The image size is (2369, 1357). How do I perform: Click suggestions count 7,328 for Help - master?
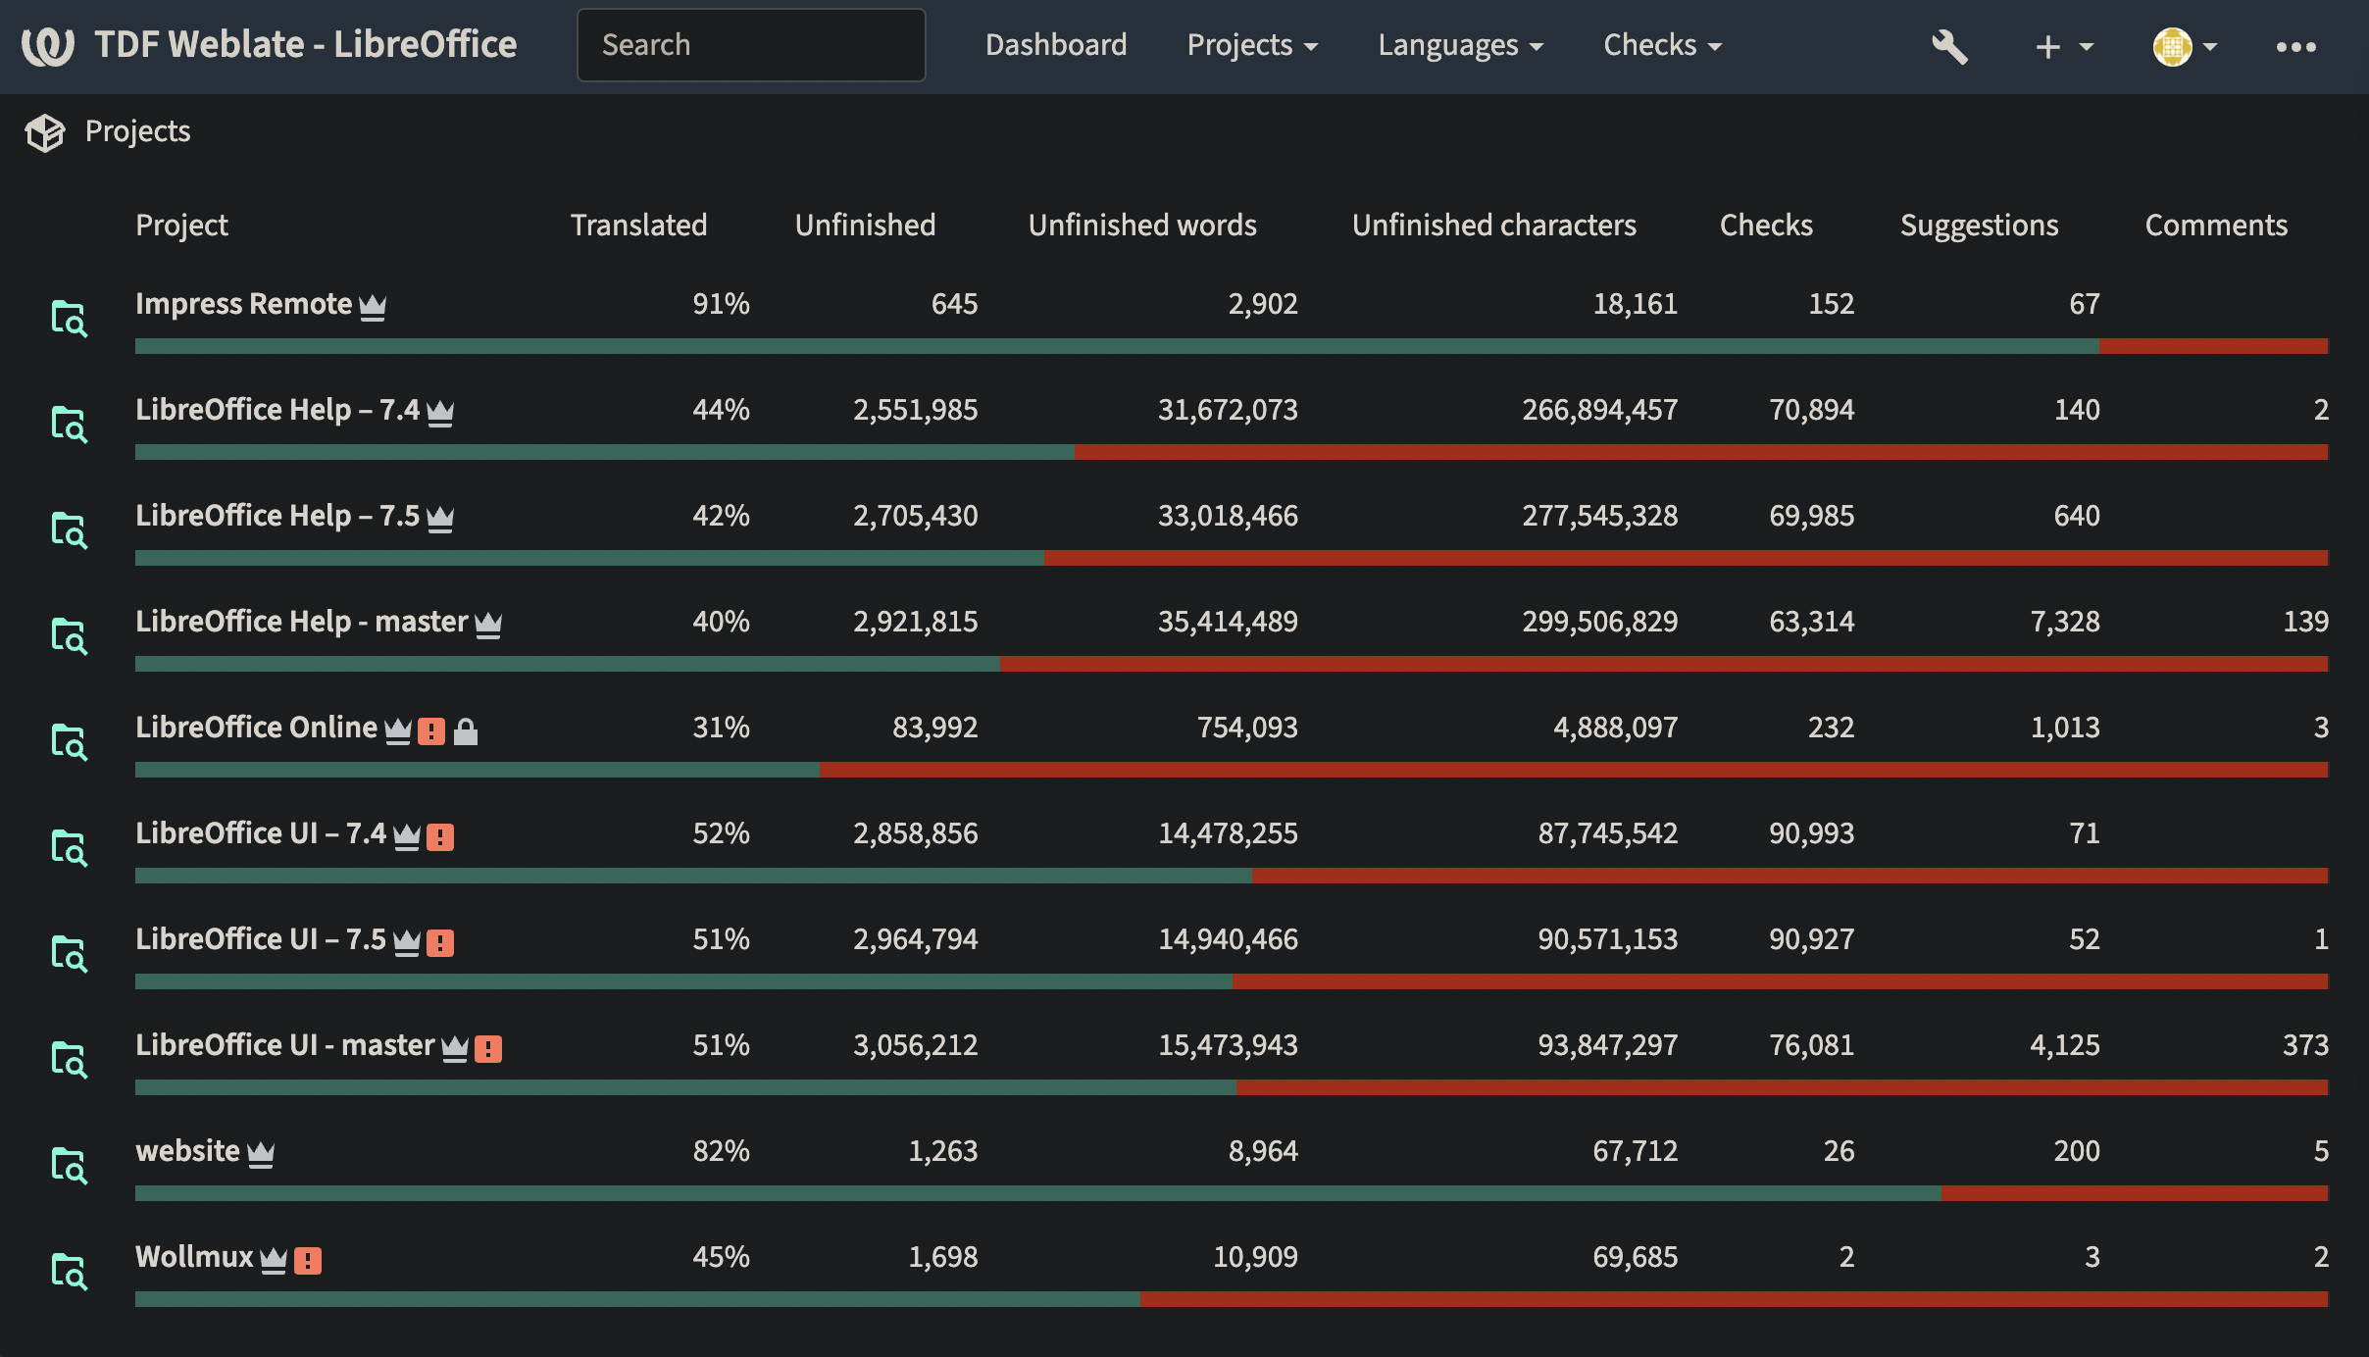pyautogui.click(x=2064, y=622)
